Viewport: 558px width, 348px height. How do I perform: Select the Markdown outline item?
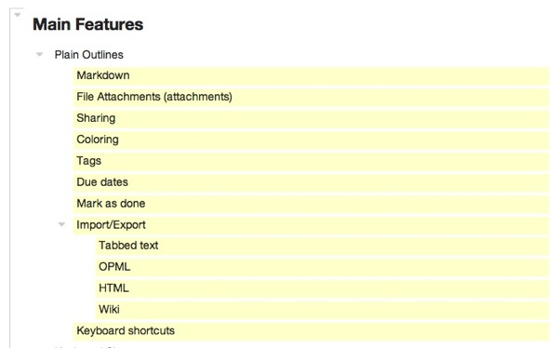coord(103,75)
